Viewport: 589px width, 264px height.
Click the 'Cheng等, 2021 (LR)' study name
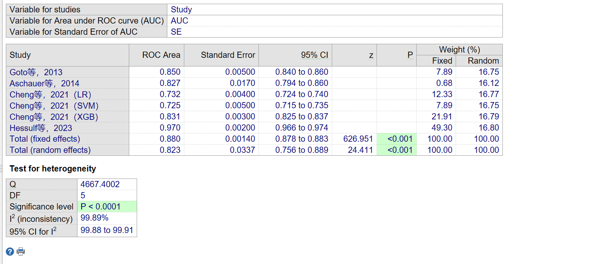(50, 95)
